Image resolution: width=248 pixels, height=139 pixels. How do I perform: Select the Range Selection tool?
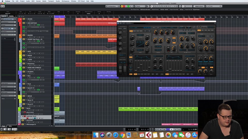tap(153, 6)
